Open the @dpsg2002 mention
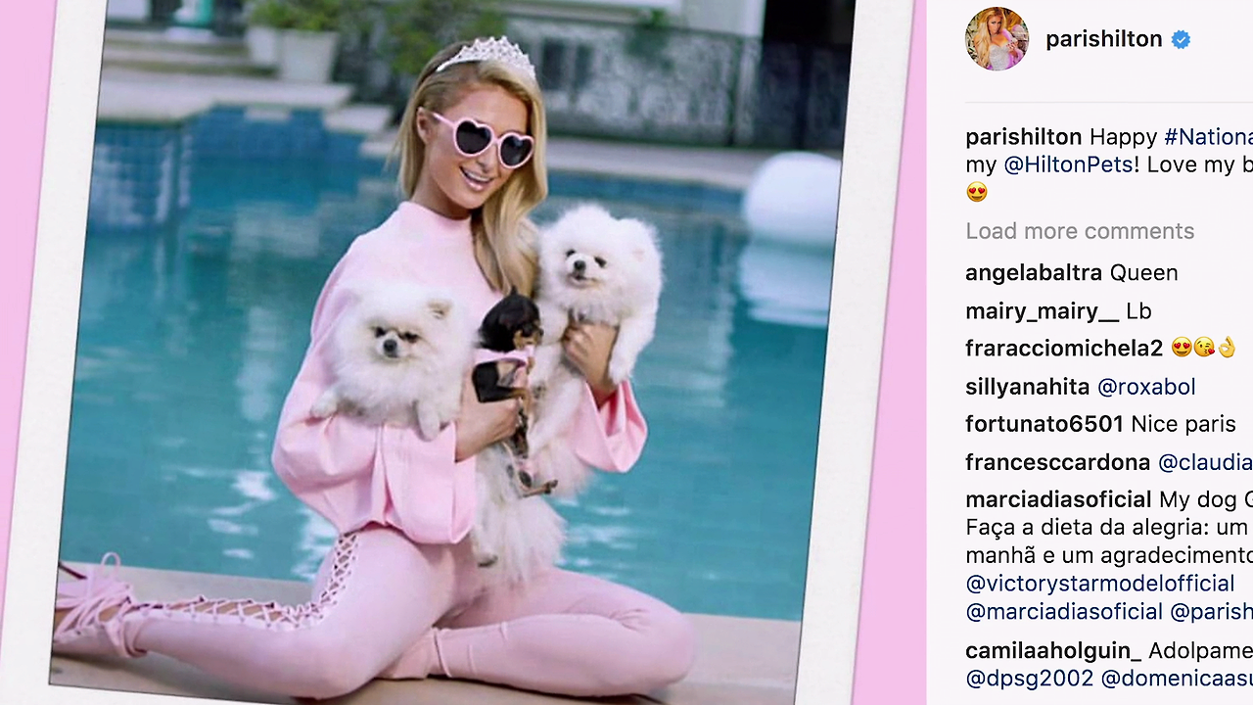Viewport: 1253px width, 705px height. (1029, 678)
